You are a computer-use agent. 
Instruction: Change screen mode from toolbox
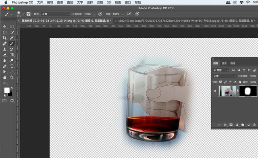[12, 101]
